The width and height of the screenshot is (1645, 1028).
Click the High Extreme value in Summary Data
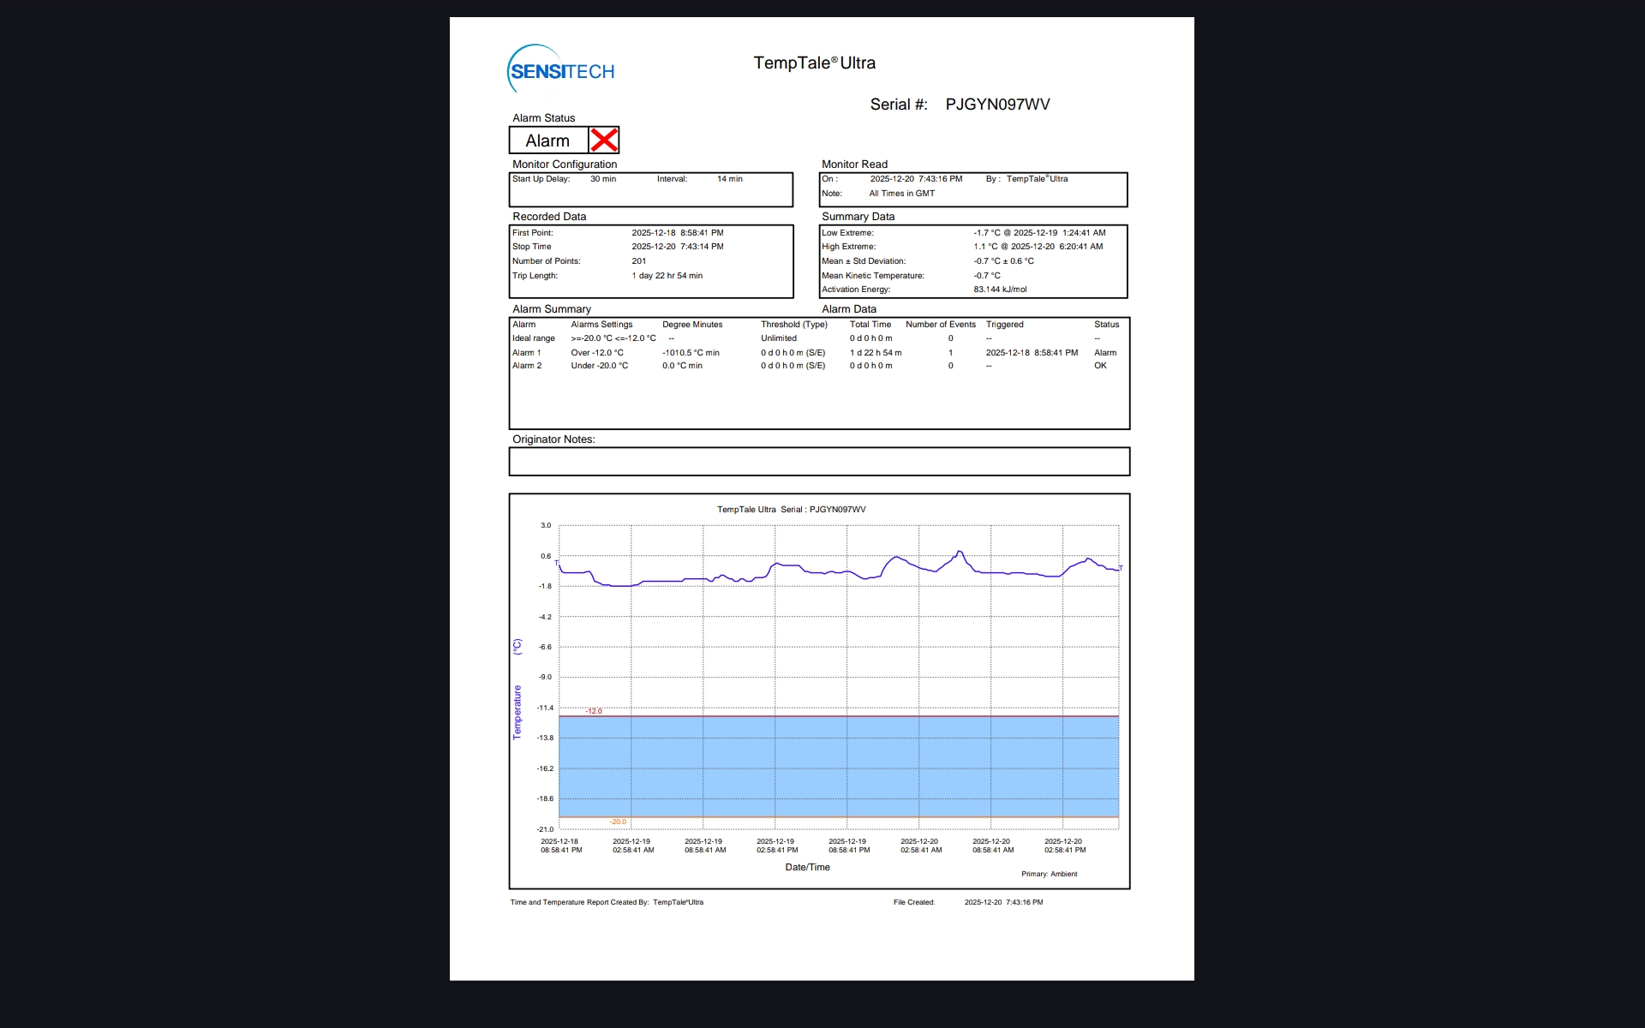(1038, 247)
